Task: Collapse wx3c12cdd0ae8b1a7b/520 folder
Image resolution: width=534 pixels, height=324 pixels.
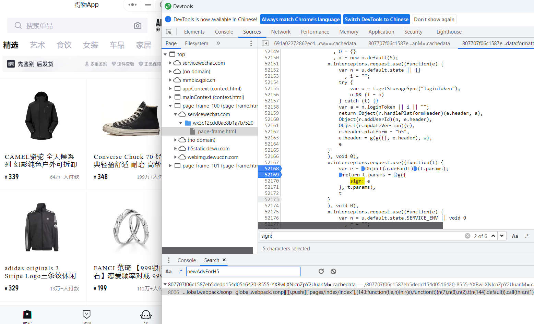Action: click(x=180, y=123)
